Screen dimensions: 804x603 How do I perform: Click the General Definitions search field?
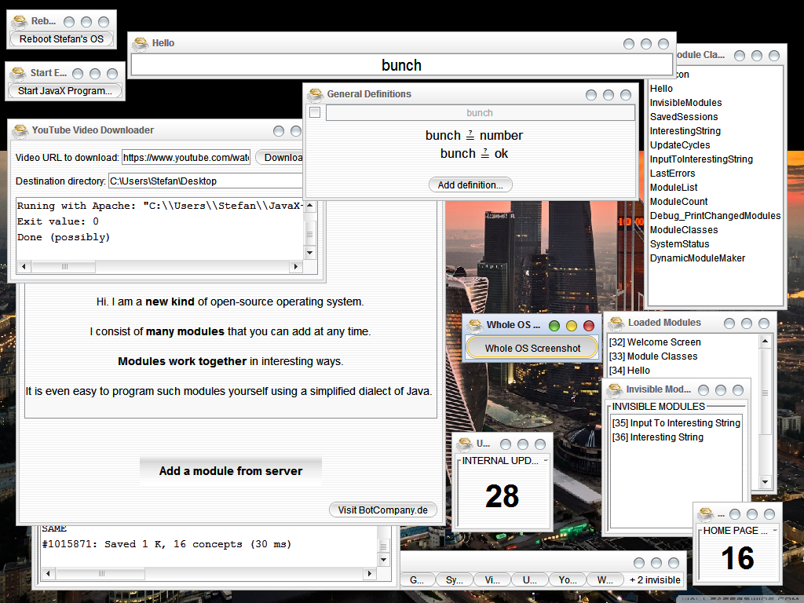click(480, 113)
